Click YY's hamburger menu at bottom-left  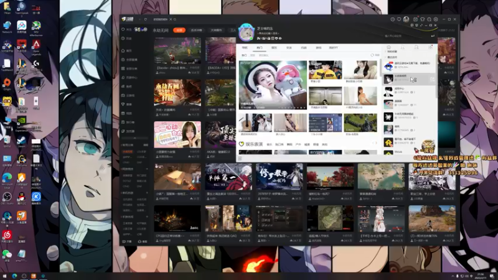click(240, 158)
